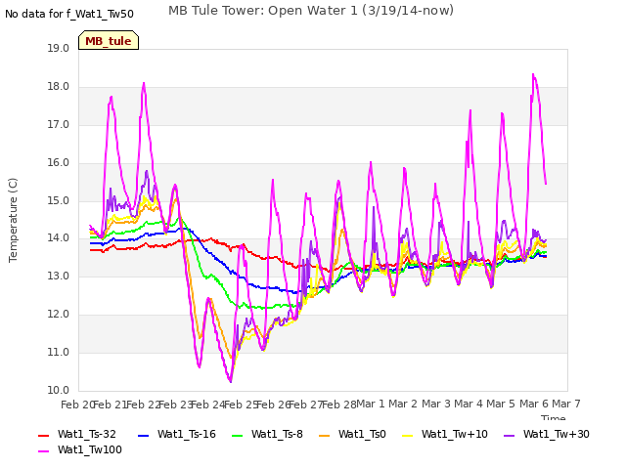Click the Mar 4 x-axis date label
626x469 pixels.
pyautogui.click(x=469, y=404)
